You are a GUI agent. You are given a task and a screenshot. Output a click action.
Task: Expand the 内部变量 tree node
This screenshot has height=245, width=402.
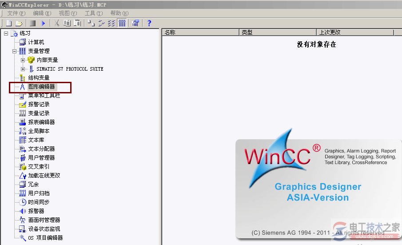coord(23,60)
